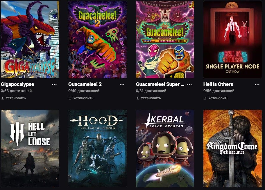Open Kingdom Come Deliverance cover
The image size is (265, 190).
pyautogui.click(x=232, y=149)
